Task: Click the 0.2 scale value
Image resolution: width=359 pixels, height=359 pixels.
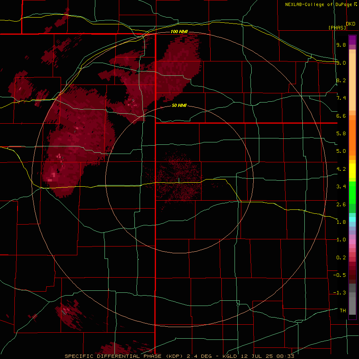Action: tap(341, 258)
